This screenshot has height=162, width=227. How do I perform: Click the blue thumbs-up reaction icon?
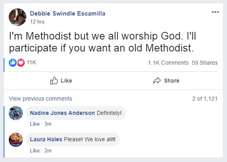click(13, 63)
